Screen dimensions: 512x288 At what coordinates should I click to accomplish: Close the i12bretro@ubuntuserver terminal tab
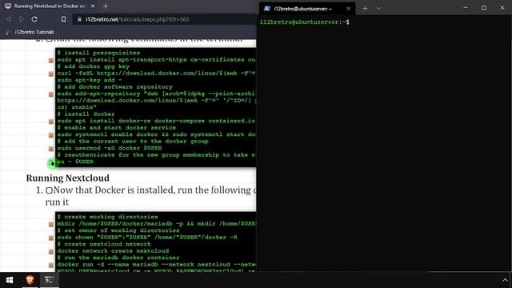348,9
